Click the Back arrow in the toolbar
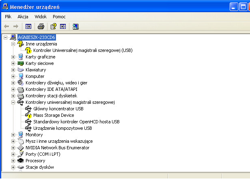 tap(6, 26)
